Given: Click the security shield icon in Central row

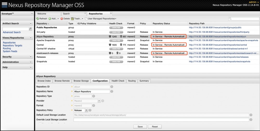Looking at the screenshot, I should click(x=110, y=45).
